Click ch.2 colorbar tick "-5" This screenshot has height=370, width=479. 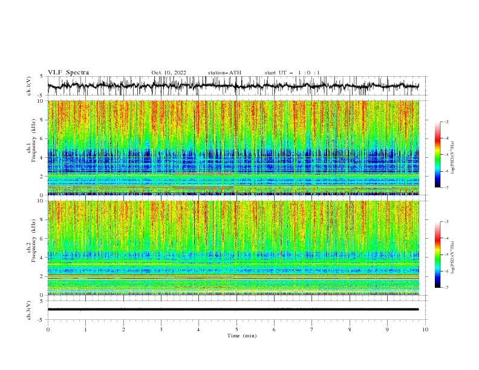point(446,255)
